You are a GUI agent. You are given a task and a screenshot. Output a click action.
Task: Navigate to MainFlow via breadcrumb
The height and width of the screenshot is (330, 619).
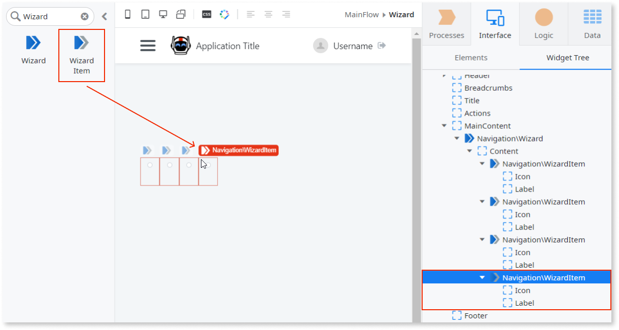(x=362, y=14)
